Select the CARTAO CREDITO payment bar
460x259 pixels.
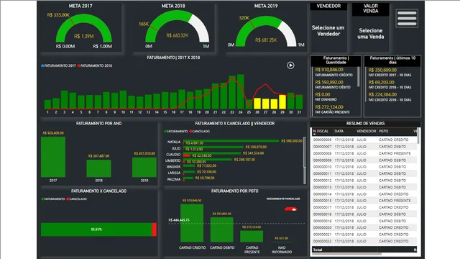192,223
